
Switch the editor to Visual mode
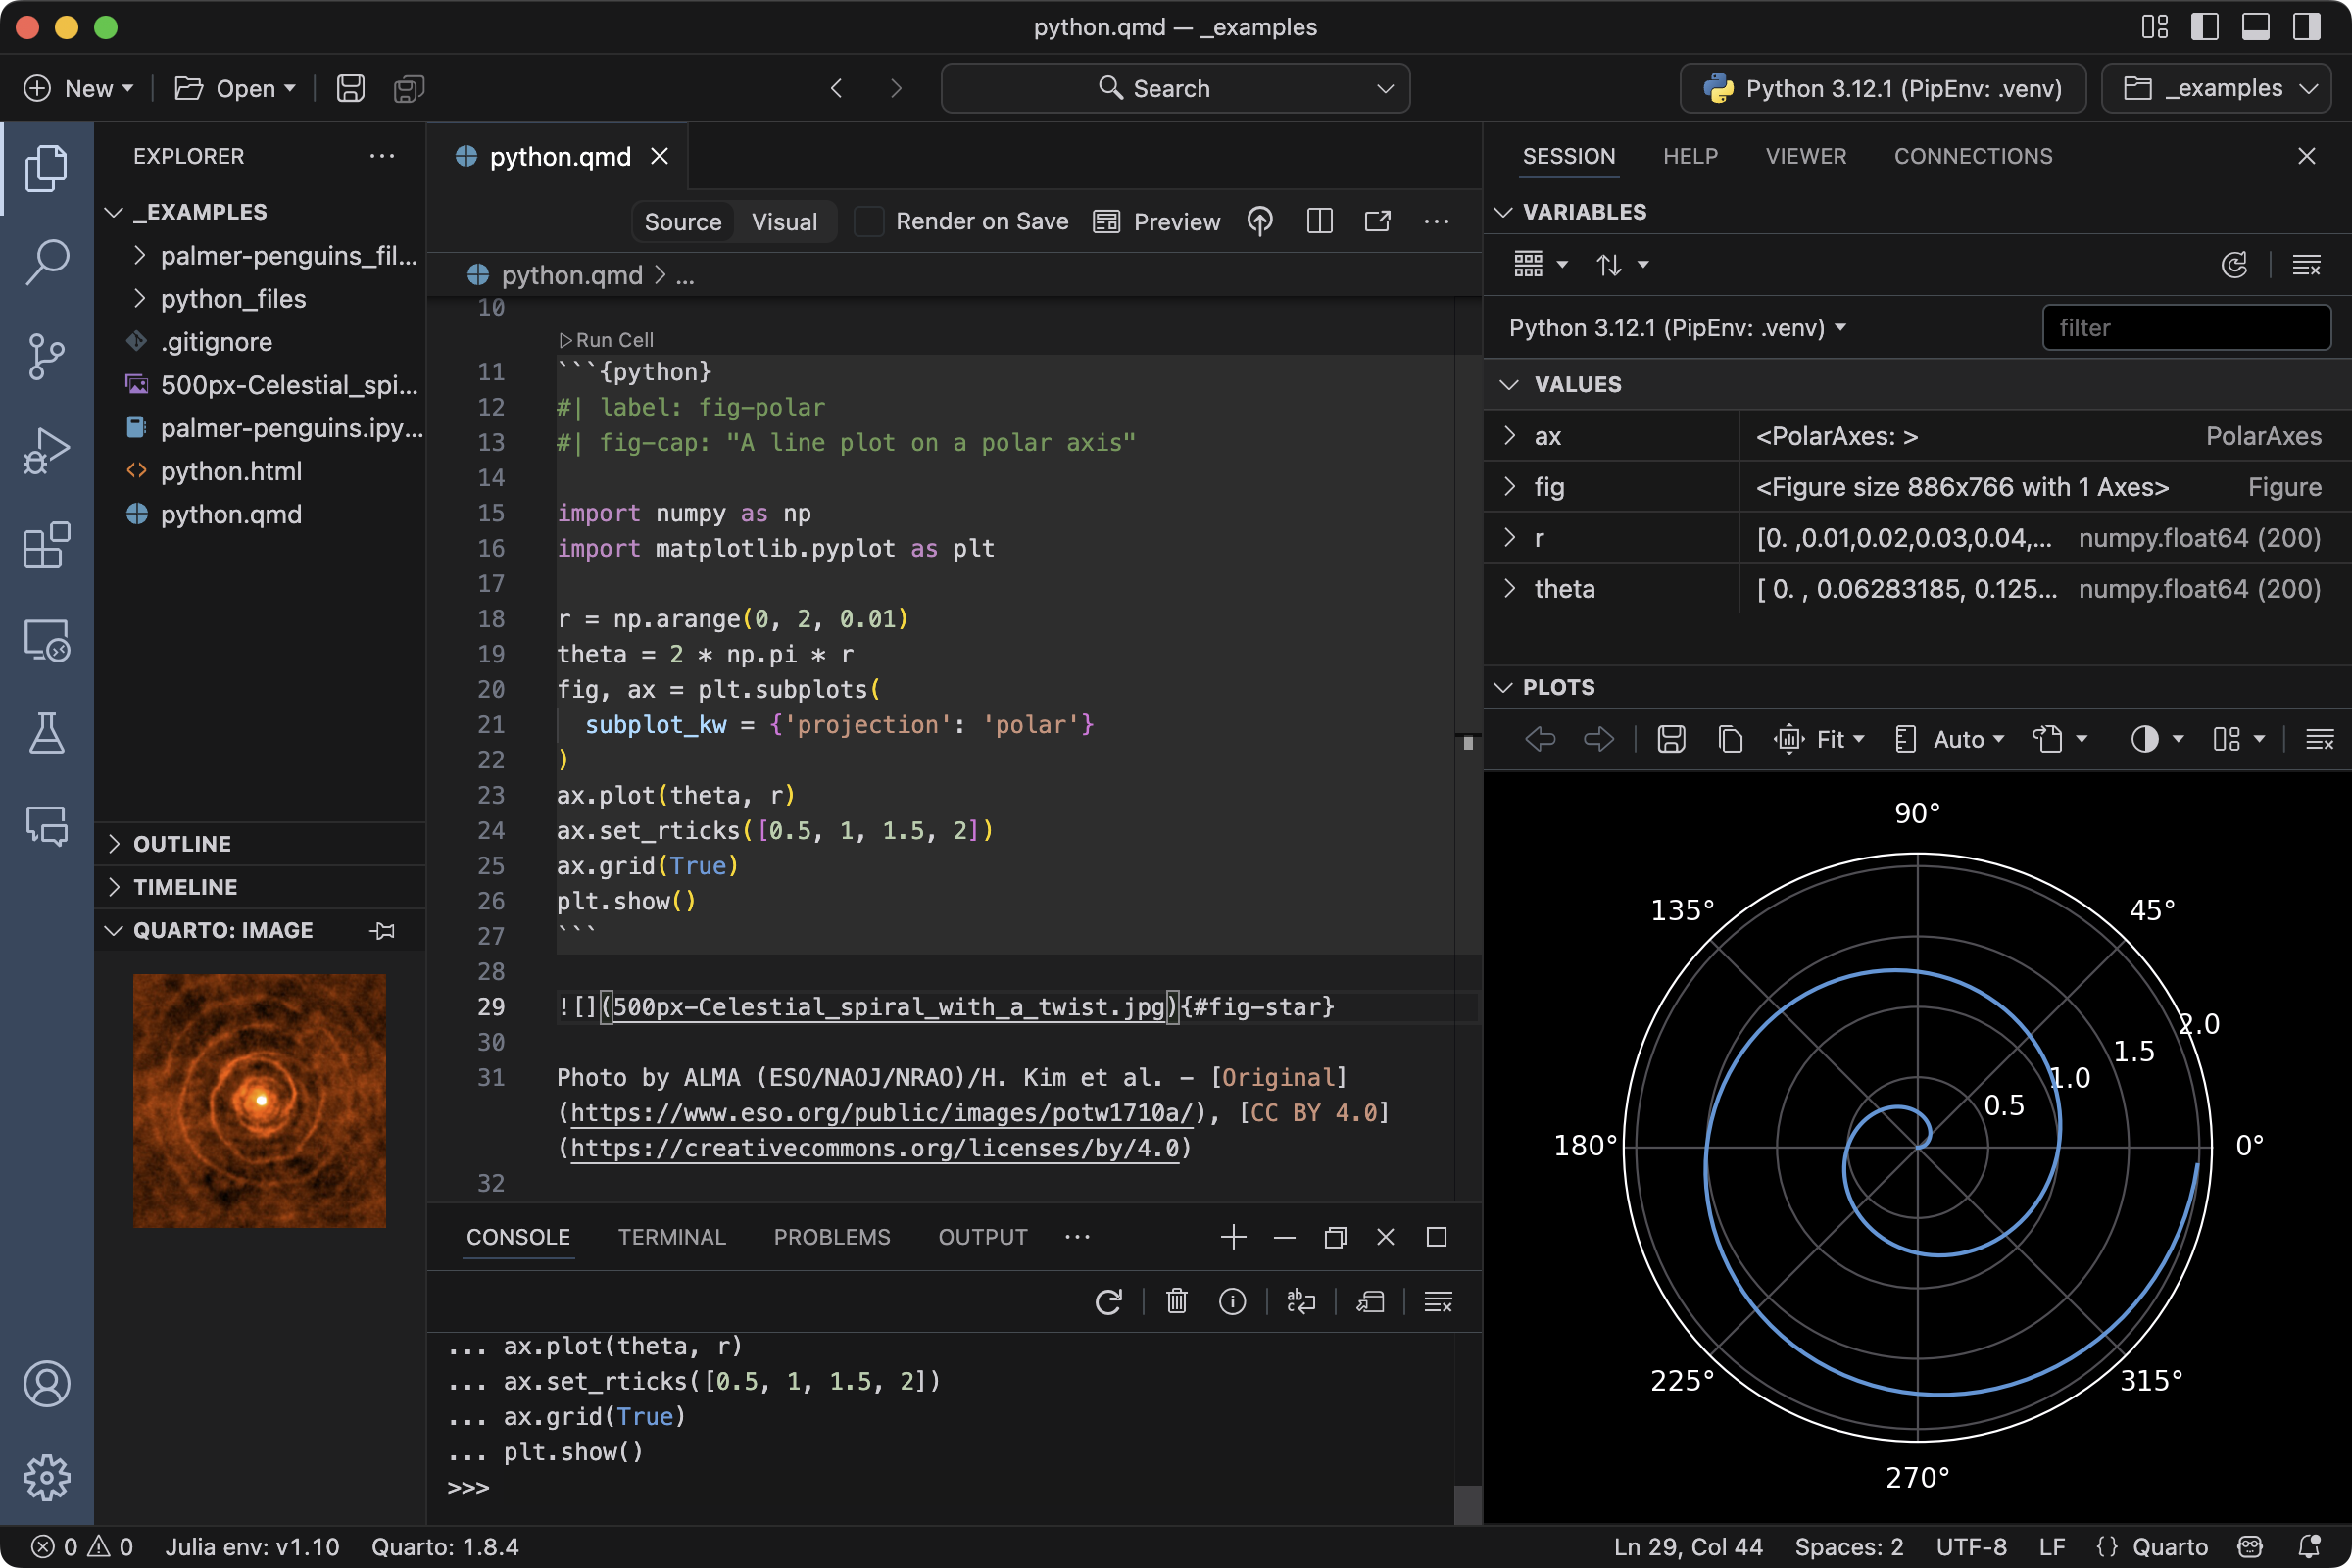pos(784,221)
